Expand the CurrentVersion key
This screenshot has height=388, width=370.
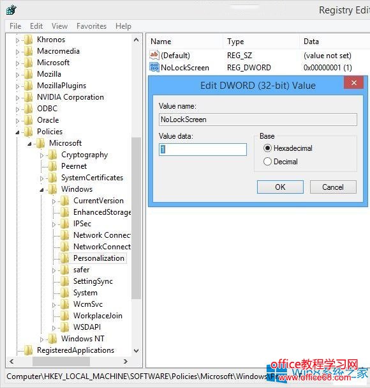(x=54, y=201)
